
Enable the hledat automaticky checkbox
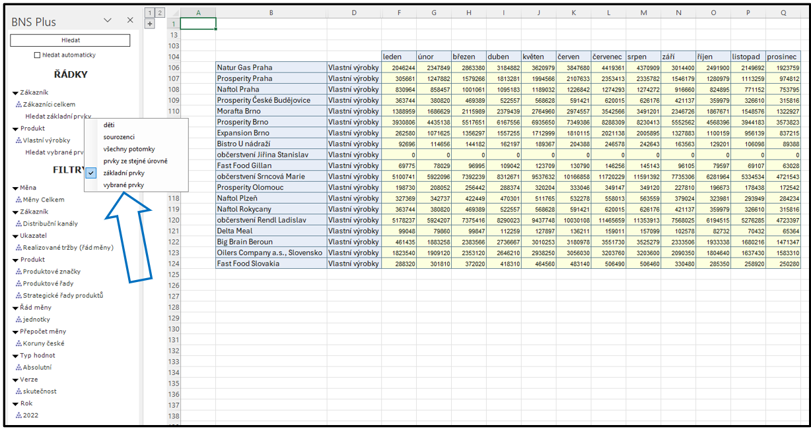click(x=38, y=55)
